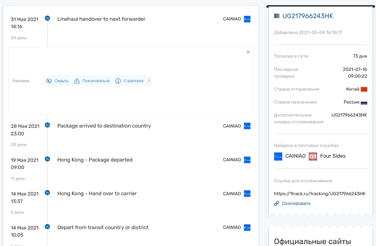Click '73 дня' transit duration value
This screenshot has width=376, height=246.
(x=360, y=56)
